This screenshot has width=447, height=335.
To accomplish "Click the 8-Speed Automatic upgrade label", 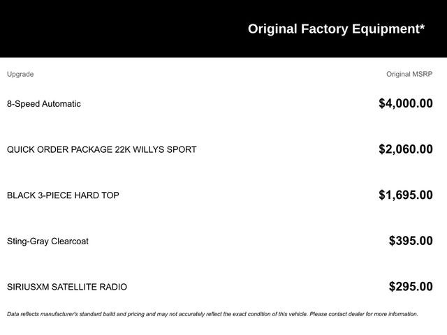I will pyautogui.click(x=44, y=104).
